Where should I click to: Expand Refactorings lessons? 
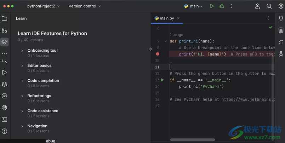(x=22, y=96)
